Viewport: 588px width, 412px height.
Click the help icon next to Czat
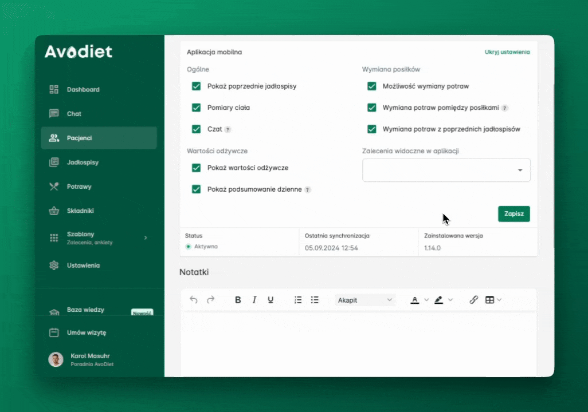tap(228, 130)
